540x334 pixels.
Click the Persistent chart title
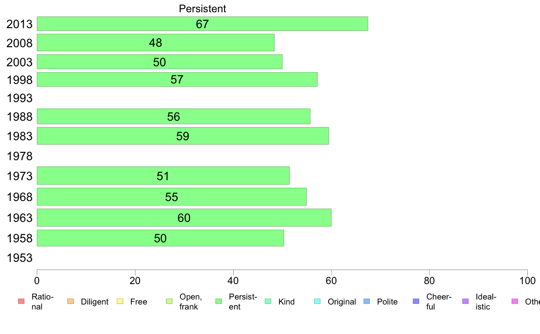203,9
